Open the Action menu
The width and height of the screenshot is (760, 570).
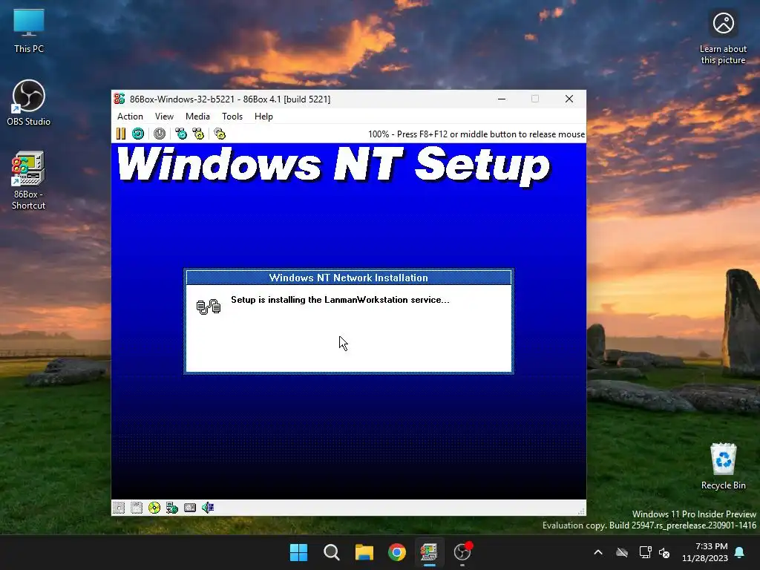click(130, 117)
